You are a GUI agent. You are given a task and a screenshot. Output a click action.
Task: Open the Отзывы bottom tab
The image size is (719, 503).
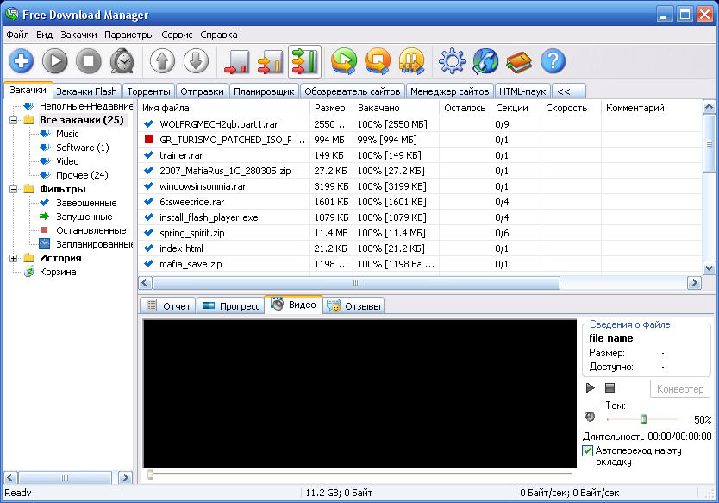coord(353,306)
